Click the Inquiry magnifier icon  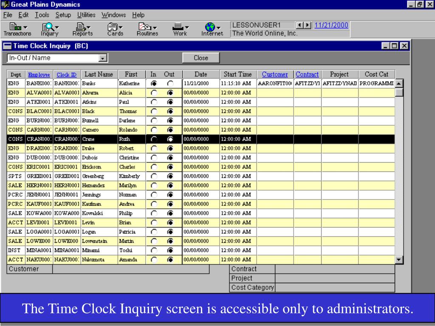pos(48,27)
